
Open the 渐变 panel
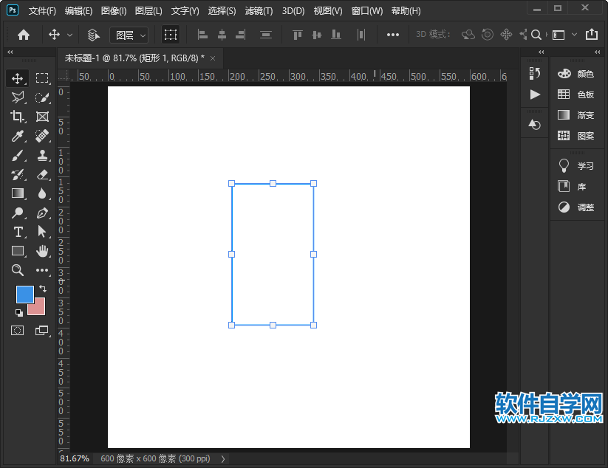pyautogui.click(x=576, y=115)
